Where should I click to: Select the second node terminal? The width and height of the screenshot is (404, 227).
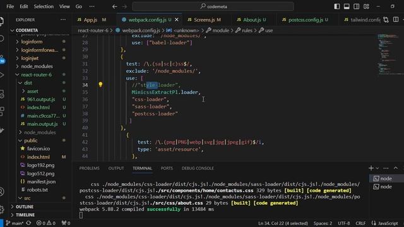click(386, 187)
